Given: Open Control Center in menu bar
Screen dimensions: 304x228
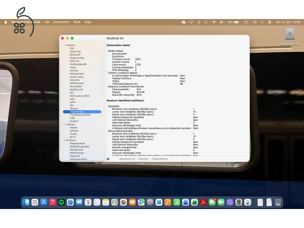Looking at the screenshot, I should pyautogui.click(x=270, y=22).
